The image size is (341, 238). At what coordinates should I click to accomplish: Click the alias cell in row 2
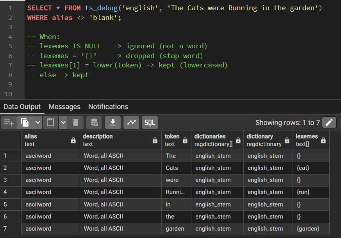tap(50, 168)
